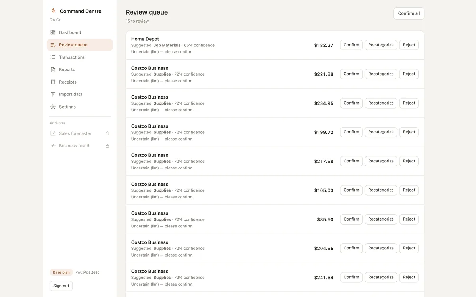
Task: Select Review queue in the sidebar
Action: pyautogui.click(x=80, y=45)
